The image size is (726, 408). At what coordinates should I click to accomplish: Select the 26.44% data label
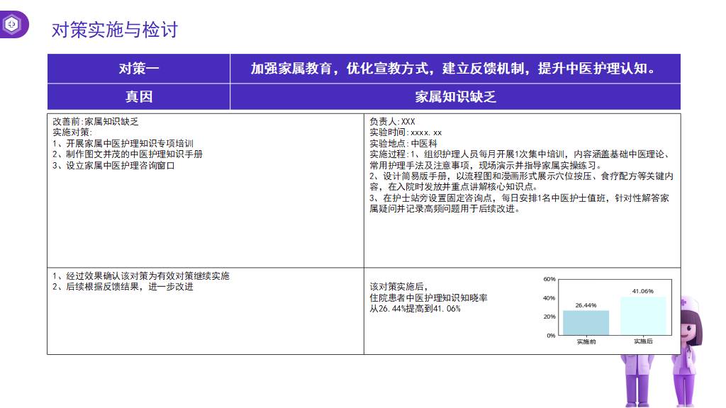coord(586,305)
